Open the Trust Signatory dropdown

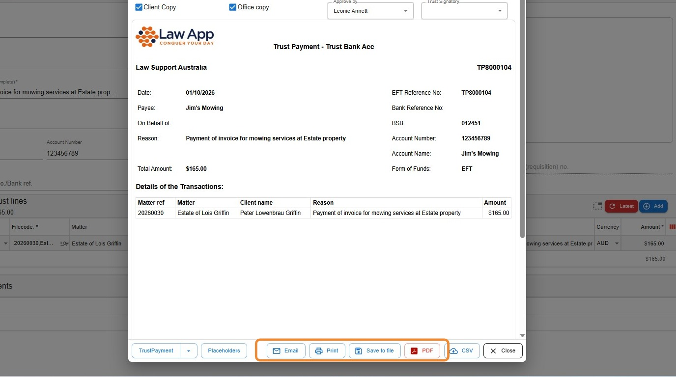click(464, 11)
